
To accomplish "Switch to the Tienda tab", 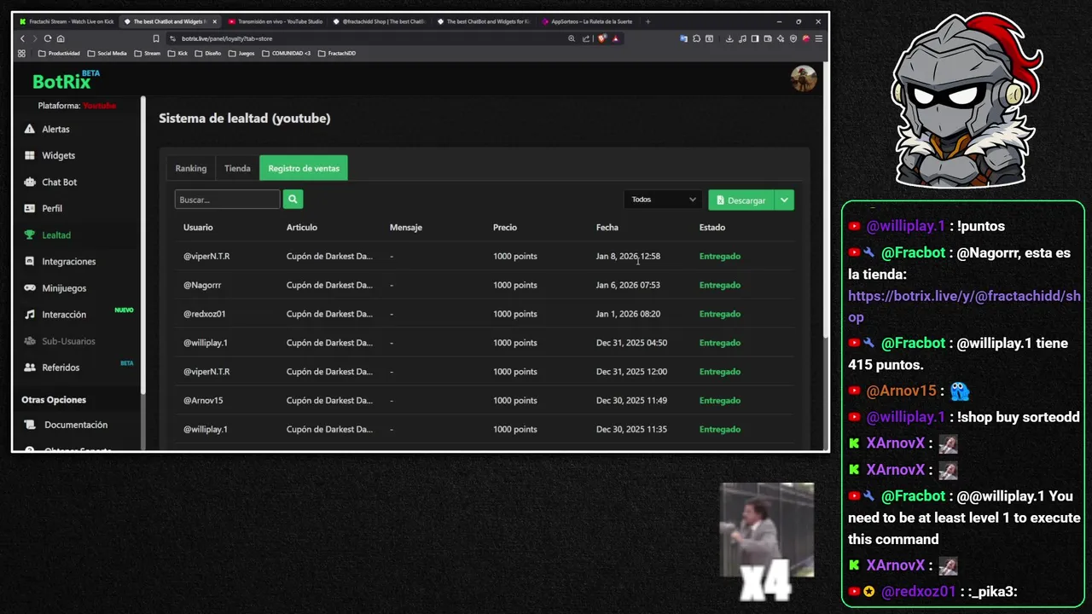I will (237, 168).
